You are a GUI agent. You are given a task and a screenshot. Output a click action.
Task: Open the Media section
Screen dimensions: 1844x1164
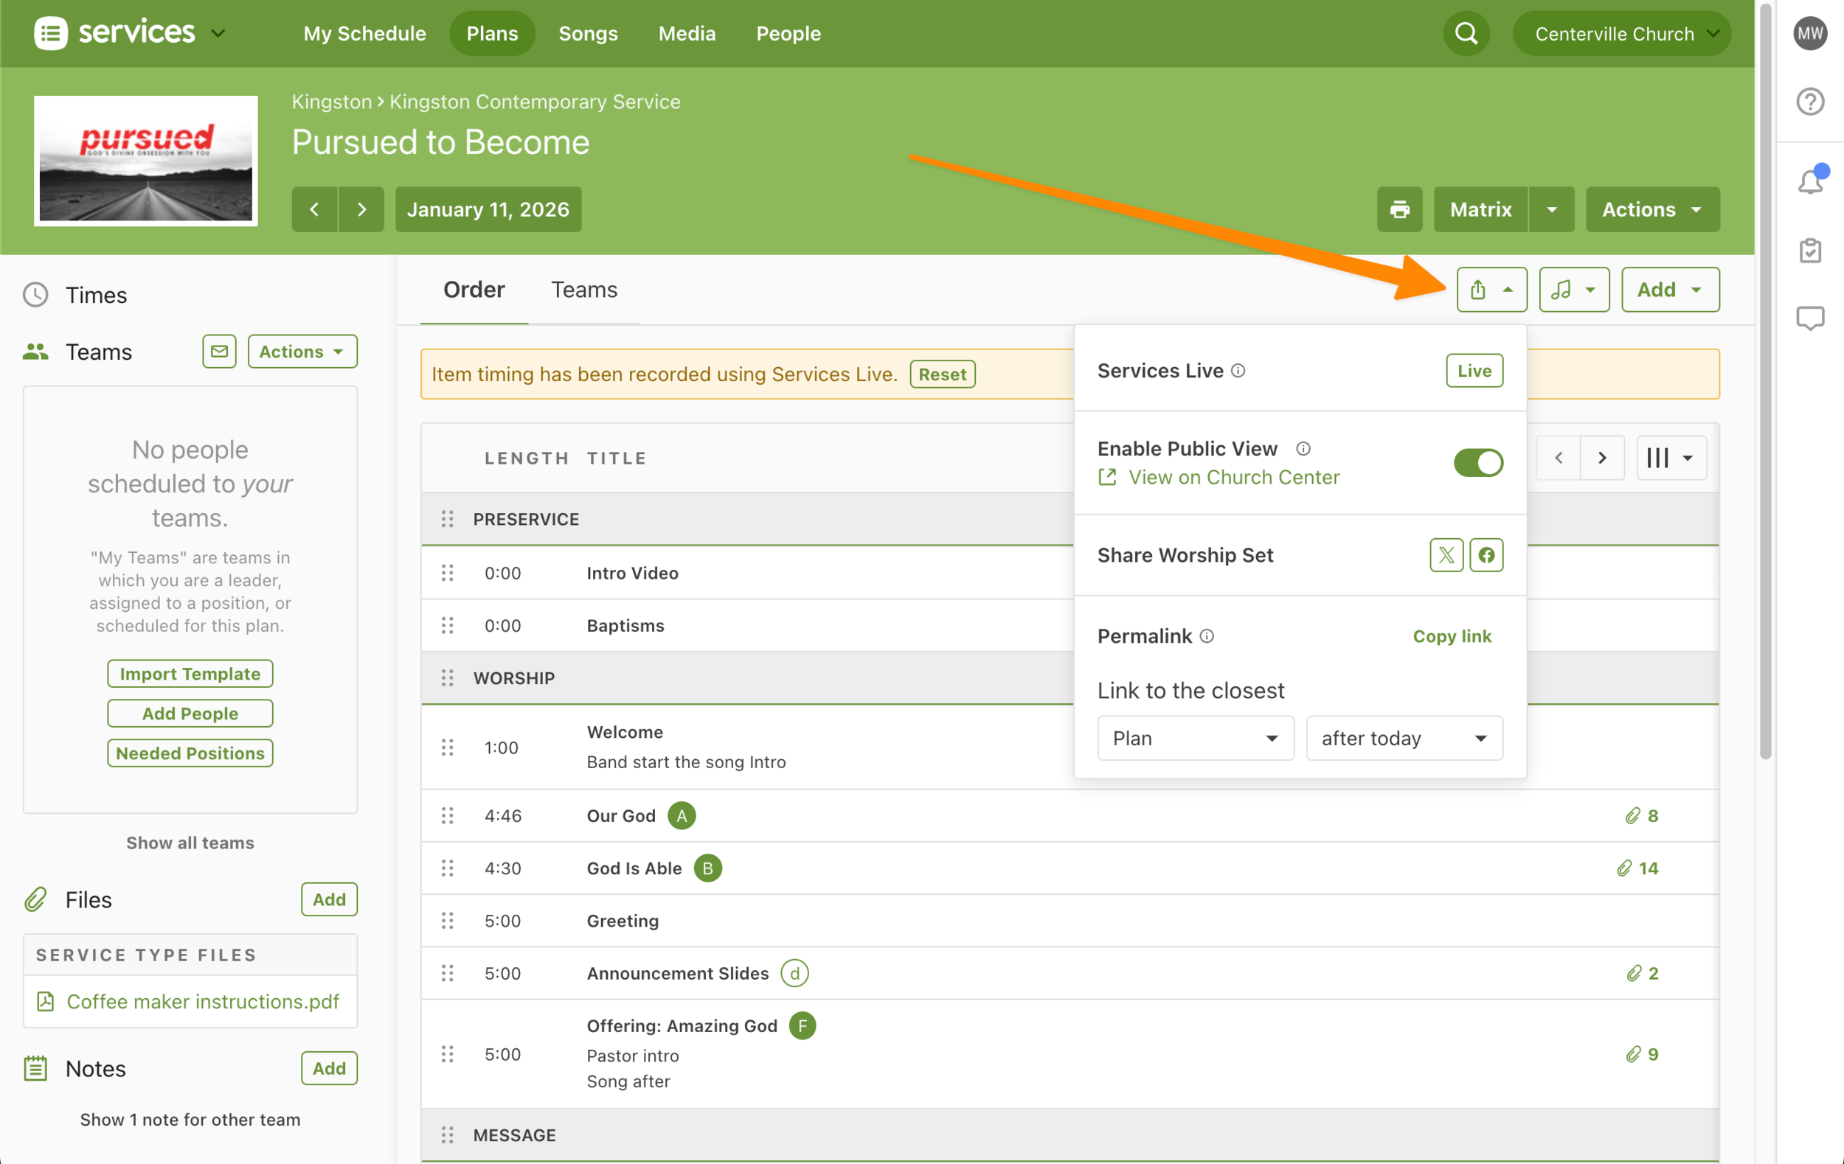pos(687,34)
